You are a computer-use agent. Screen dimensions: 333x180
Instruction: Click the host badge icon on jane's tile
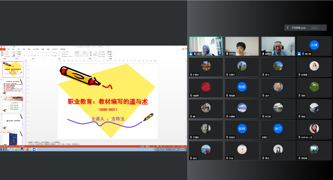(x=191, y=54)
